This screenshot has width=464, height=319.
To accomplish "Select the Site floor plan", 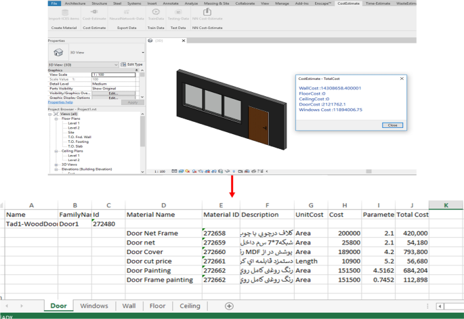I will coord(71,132).
